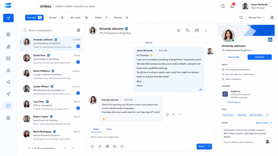The height and width of the screenshot is (156, 278).
Task: Open the chat bubble inbox sidebar icon
Action: (8, 106)
